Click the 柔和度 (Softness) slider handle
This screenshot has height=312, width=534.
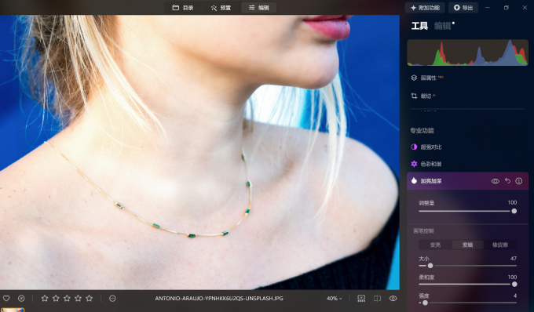click(x=514, y=284)
